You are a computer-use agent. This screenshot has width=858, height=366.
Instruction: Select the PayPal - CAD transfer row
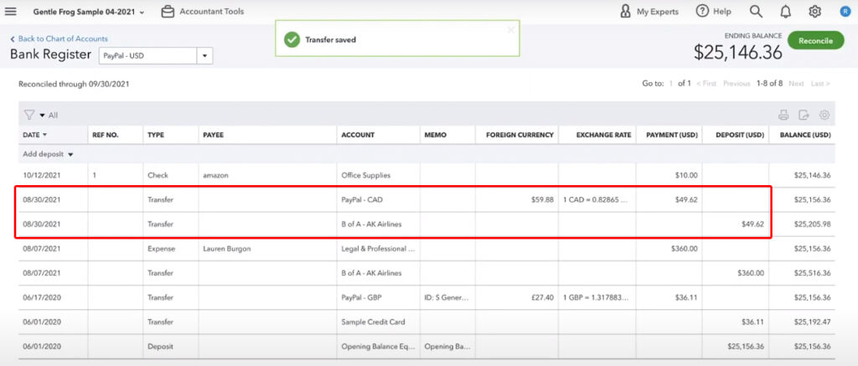(x=426, y=199)
